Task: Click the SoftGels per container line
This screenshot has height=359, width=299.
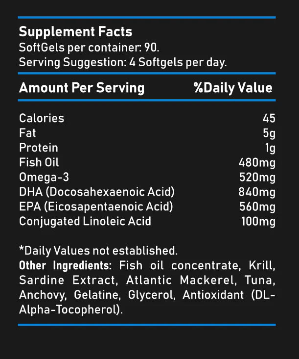Action: pyautogui.click(x=89, y=48)
